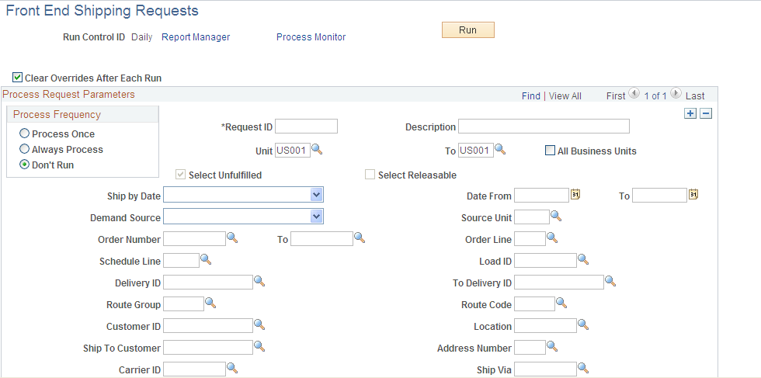Click Last navigation link
The height and width of the screenshot is (378, 761).
pos(695,96)
